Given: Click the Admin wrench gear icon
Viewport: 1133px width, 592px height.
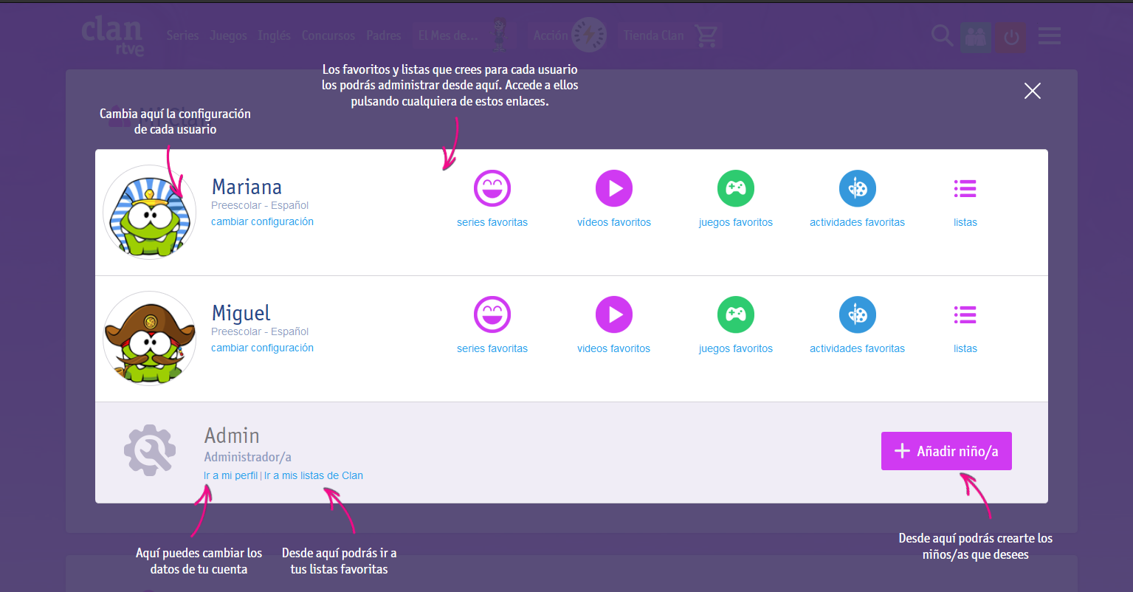Looking at the screenshot, I should click(150, 450).
